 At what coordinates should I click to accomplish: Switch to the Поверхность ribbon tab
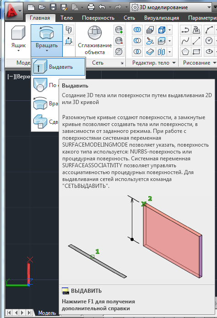[x=98, y=18]
